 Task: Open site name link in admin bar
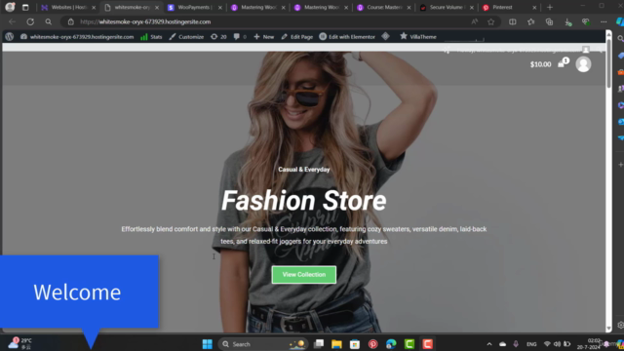pyautogui.click(x=77, y=37)
